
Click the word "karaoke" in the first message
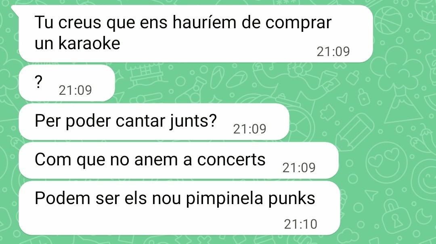pos(89,43)
